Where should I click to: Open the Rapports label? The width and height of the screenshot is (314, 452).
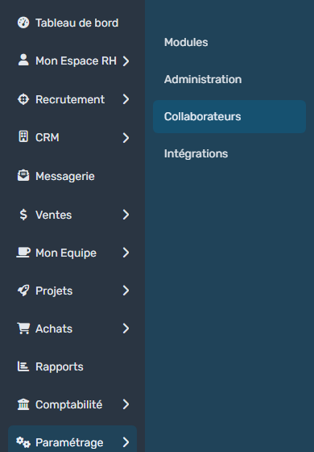click(60, 367)
